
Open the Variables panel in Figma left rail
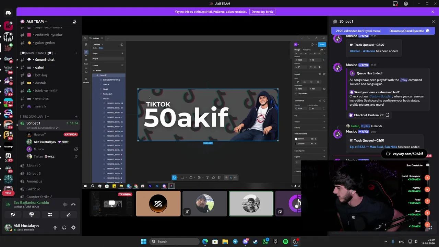coord(86,80)
